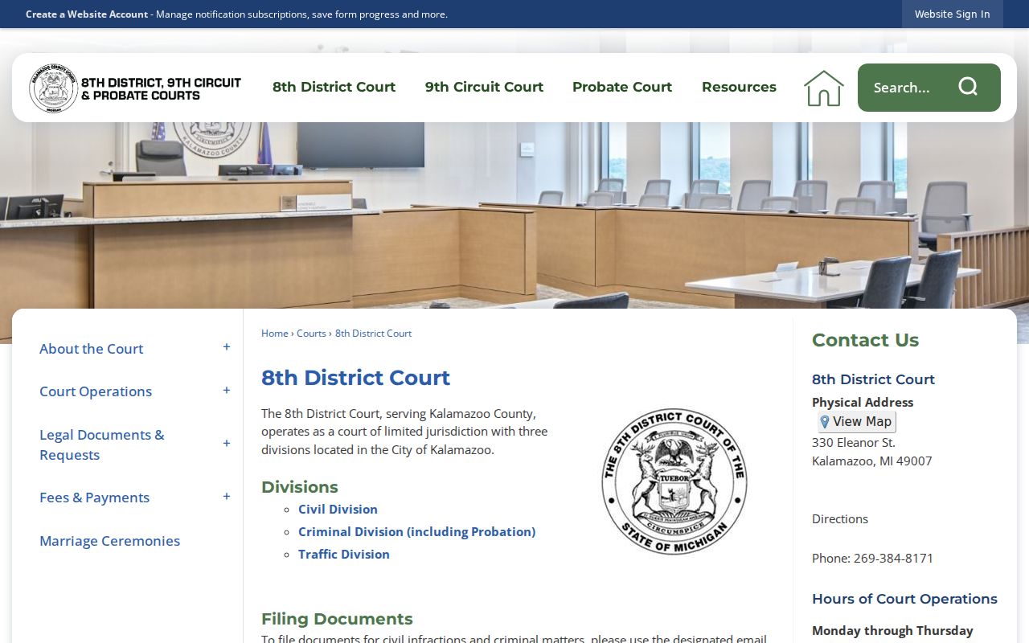The image size is (1029, 643).
Task: Click the phone number 269-384-8171
Action: point(893,558)
